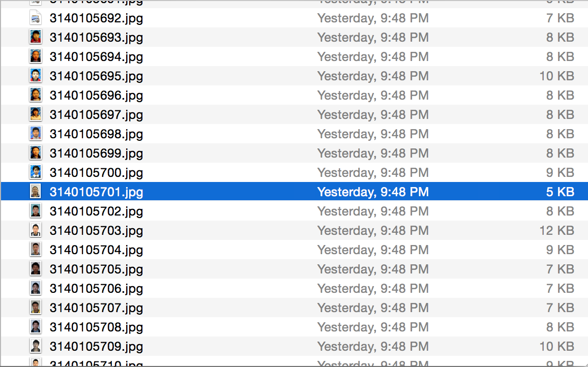Click the thumbnail icon of 3140105696.jpg
This screenshot has width=588, height=367.
(x=36, y=95)
